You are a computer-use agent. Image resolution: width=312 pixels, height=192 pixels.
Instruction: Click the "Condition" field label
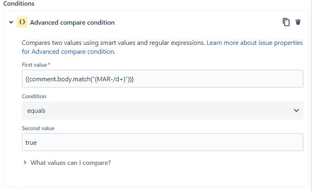[34, 97]
